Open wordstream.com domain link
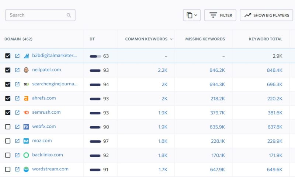The width and height of the screenshot is (295, 177). [50, 169]
